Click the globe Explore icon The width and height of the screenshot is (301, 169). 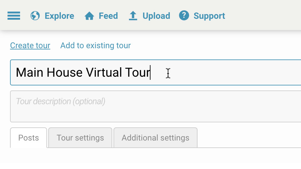click(35, 16)
